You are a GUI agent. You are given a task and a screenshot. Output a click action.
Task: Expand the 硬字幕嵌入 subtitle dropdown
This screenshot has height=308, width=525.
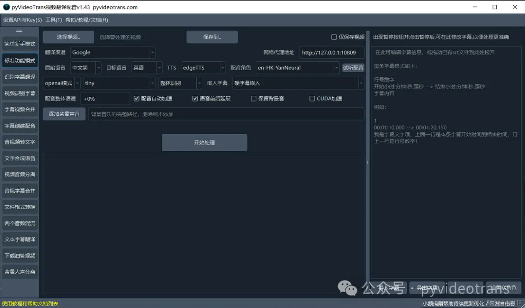coord(298,83)
